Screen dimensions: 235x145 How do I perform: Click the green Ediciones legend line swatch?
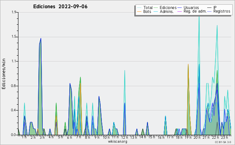click(x=156, y=8)
